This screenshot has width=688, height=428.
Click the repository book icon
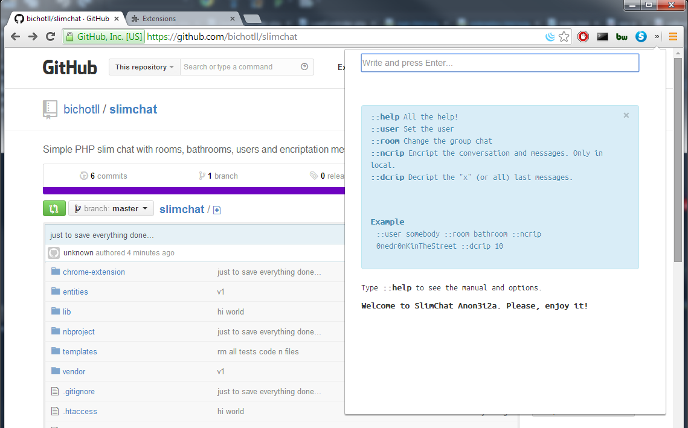tap(50, 110)
